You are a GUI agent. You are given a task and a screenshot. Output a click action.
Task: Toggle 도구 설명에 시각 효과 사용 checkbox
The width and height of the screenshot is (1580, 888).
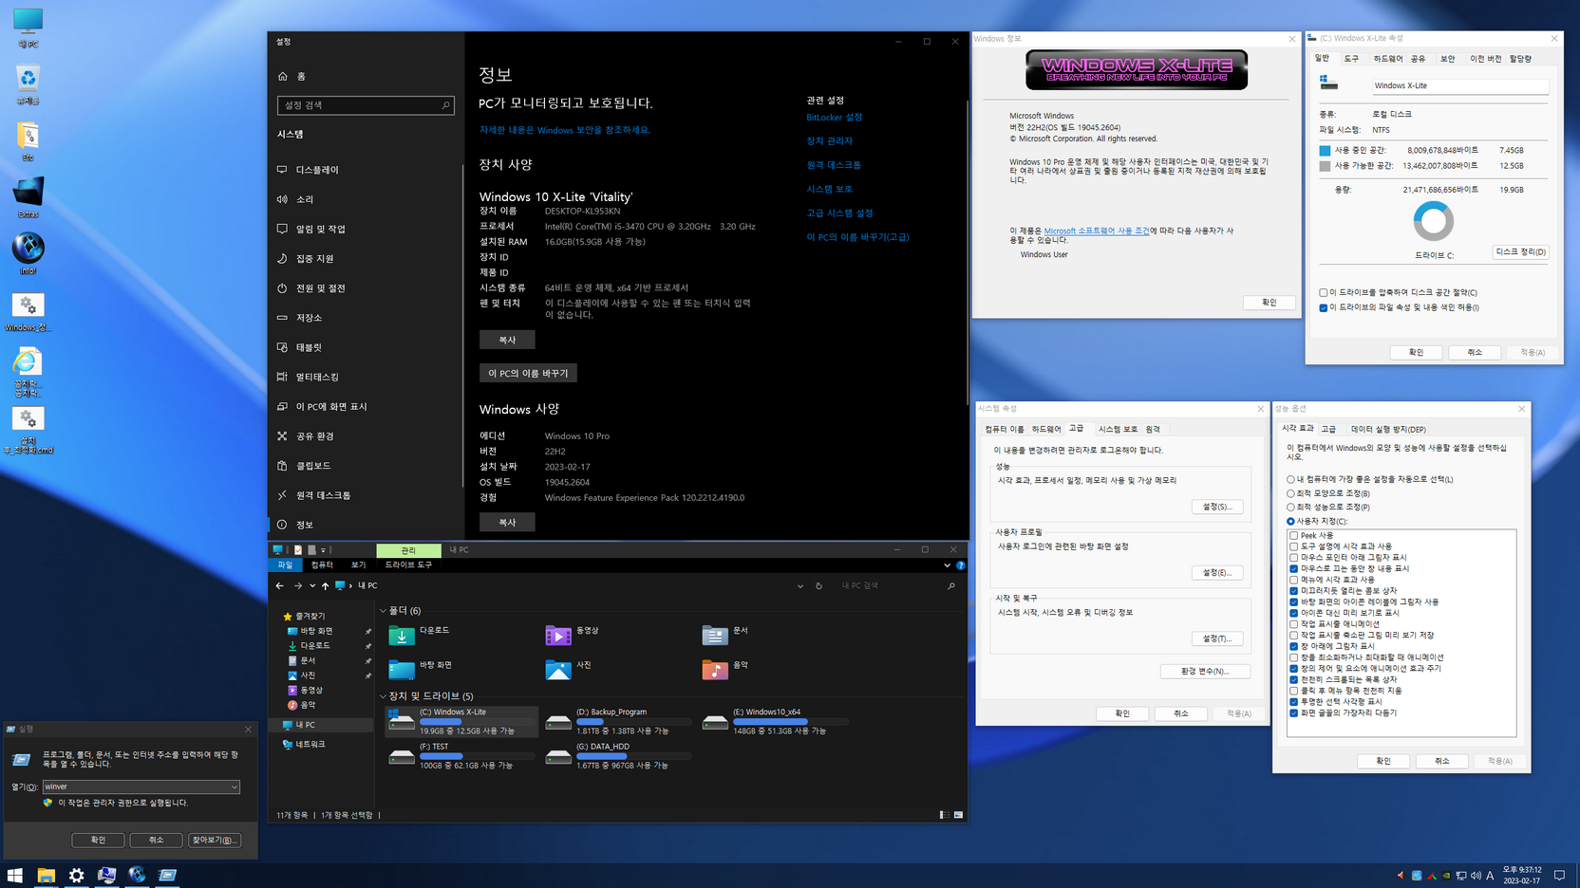pyautogui.click(x=1293, y=546)
